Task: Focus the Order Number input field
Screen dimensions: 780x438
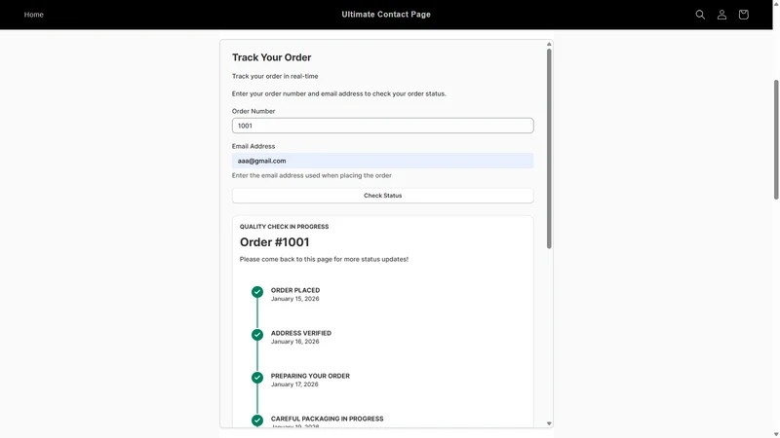Action: point(382,126)
